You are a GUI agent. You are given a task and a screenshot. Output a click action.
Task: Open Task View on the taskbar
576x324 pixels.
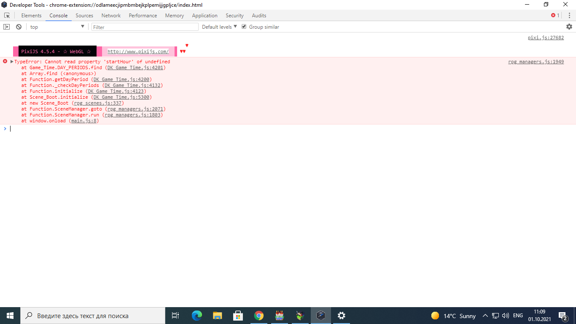(x=175, y=316)
